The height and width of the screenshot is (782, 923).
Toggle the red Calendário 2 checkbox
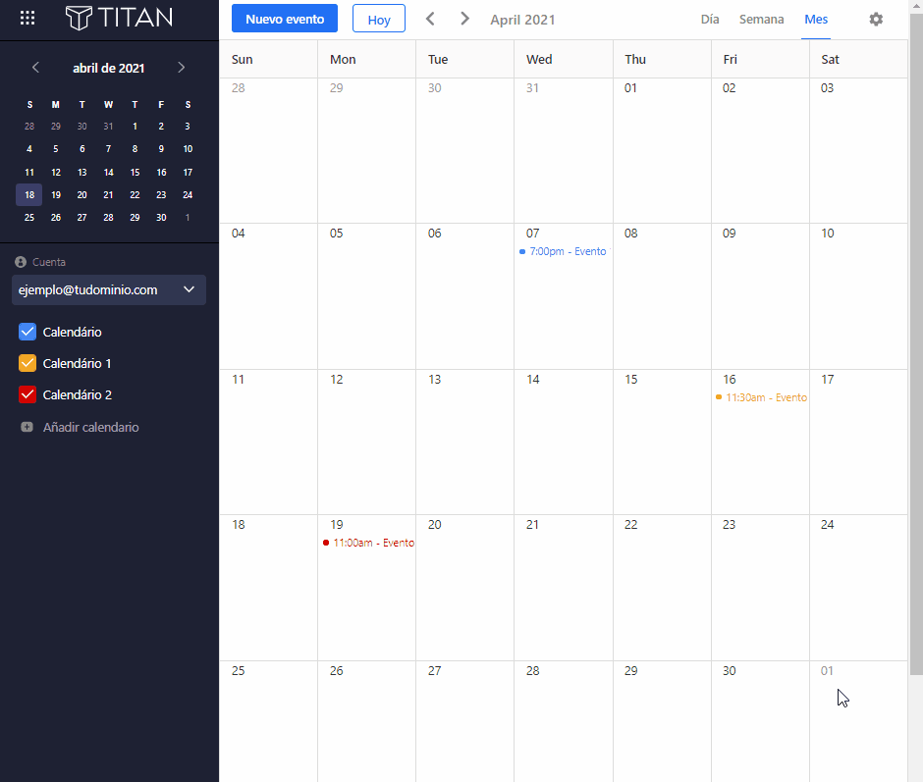click(27, 394)
